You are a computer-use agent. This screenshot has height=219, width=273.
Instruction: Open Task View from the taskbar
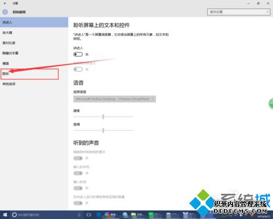[x=88, y=215]
